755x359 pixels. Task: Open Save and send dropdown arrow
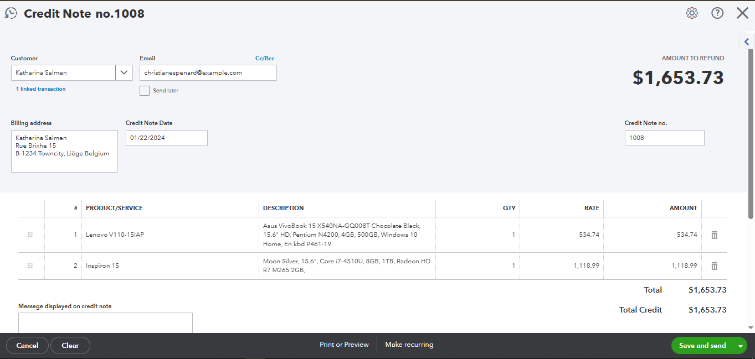740,346
